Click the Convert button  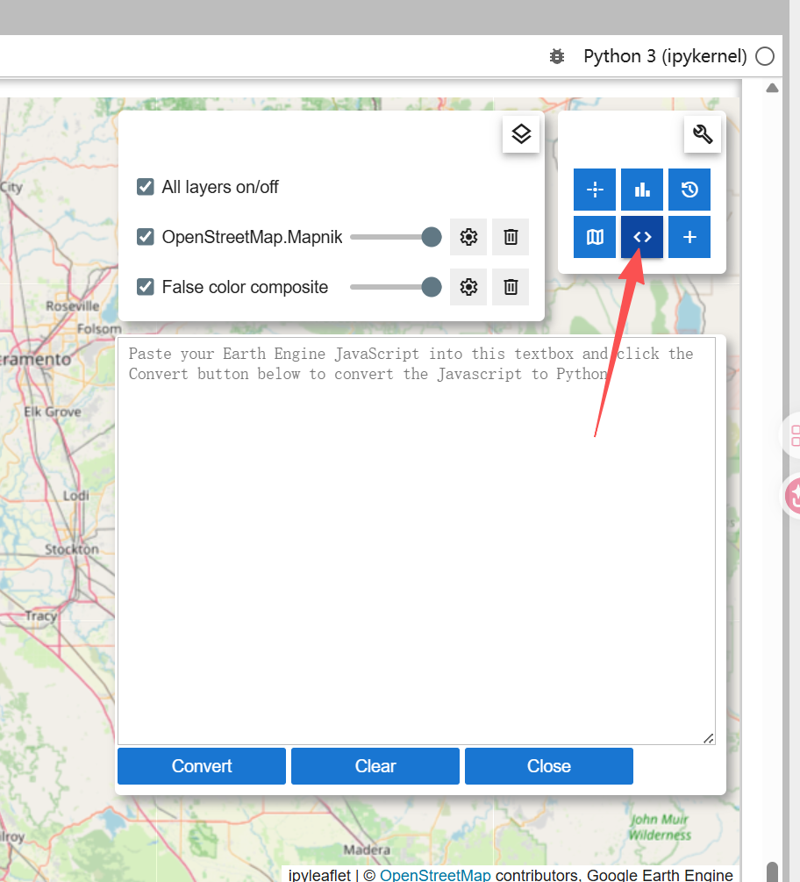pyautogui.click(x=202, y=766)
